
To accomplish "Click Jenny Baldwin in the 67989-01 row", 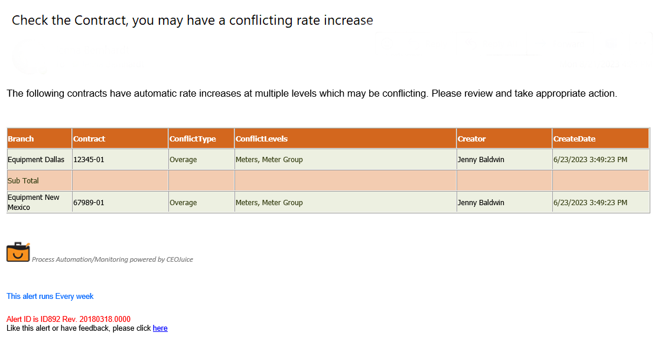I will point(481,203).
